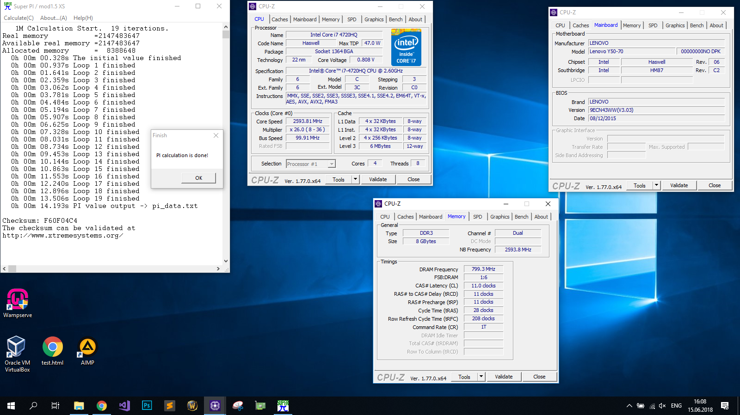Show hidden system tray icons

[x=629, y=406]
